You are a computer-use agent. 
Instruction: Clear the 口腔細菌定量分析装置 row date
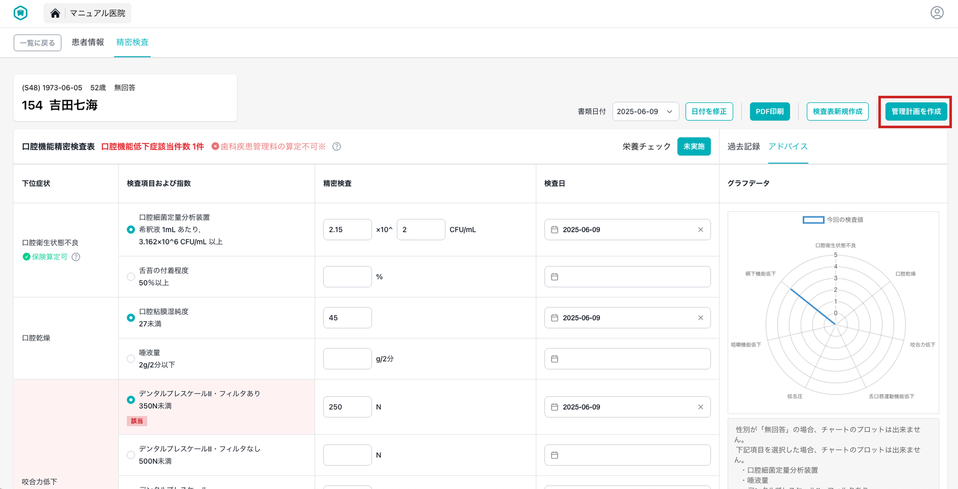(x=701, y=230)
